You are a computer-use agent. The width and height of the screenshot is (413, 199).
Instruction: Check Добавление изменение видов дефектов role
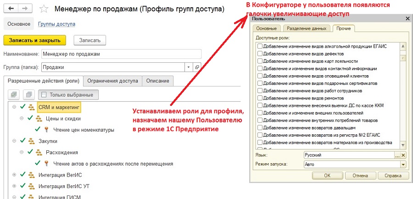pyautogui.click(x=260, y=54)
